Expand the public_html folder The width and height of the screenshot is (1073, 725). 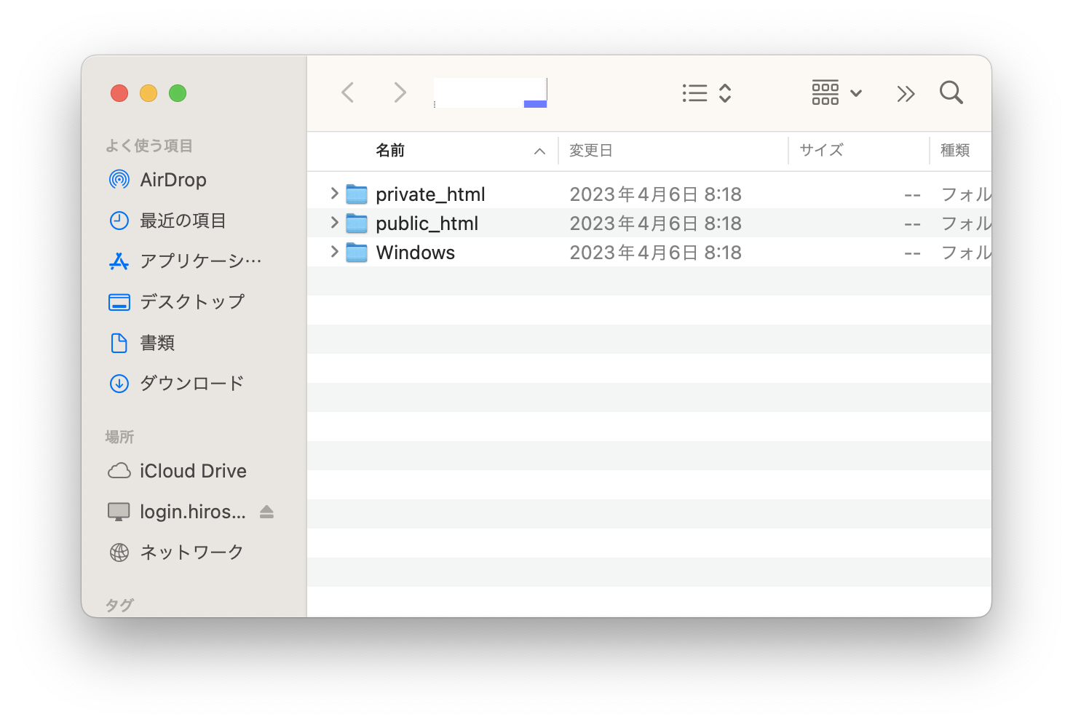click(334, 223)
